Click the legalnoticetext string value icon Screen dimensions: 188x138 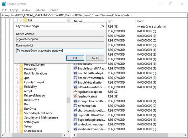[x=75, y=96]
